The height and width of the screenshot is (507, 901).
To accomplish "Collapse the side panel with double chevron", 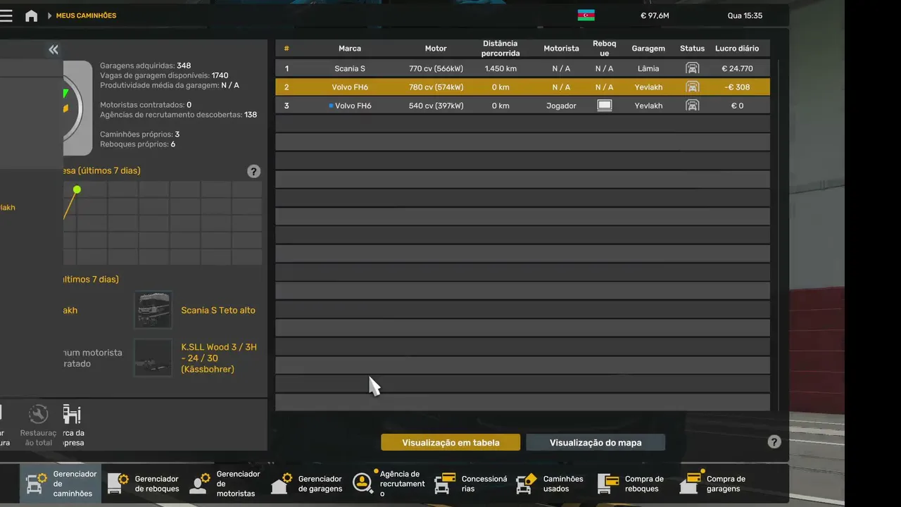I will point(53,49).
